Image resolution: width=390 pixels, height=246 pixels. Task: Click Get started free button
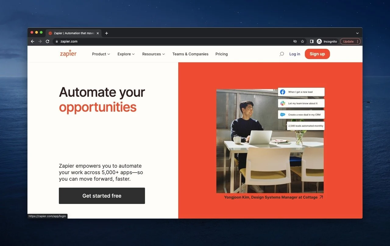[102, 196]
